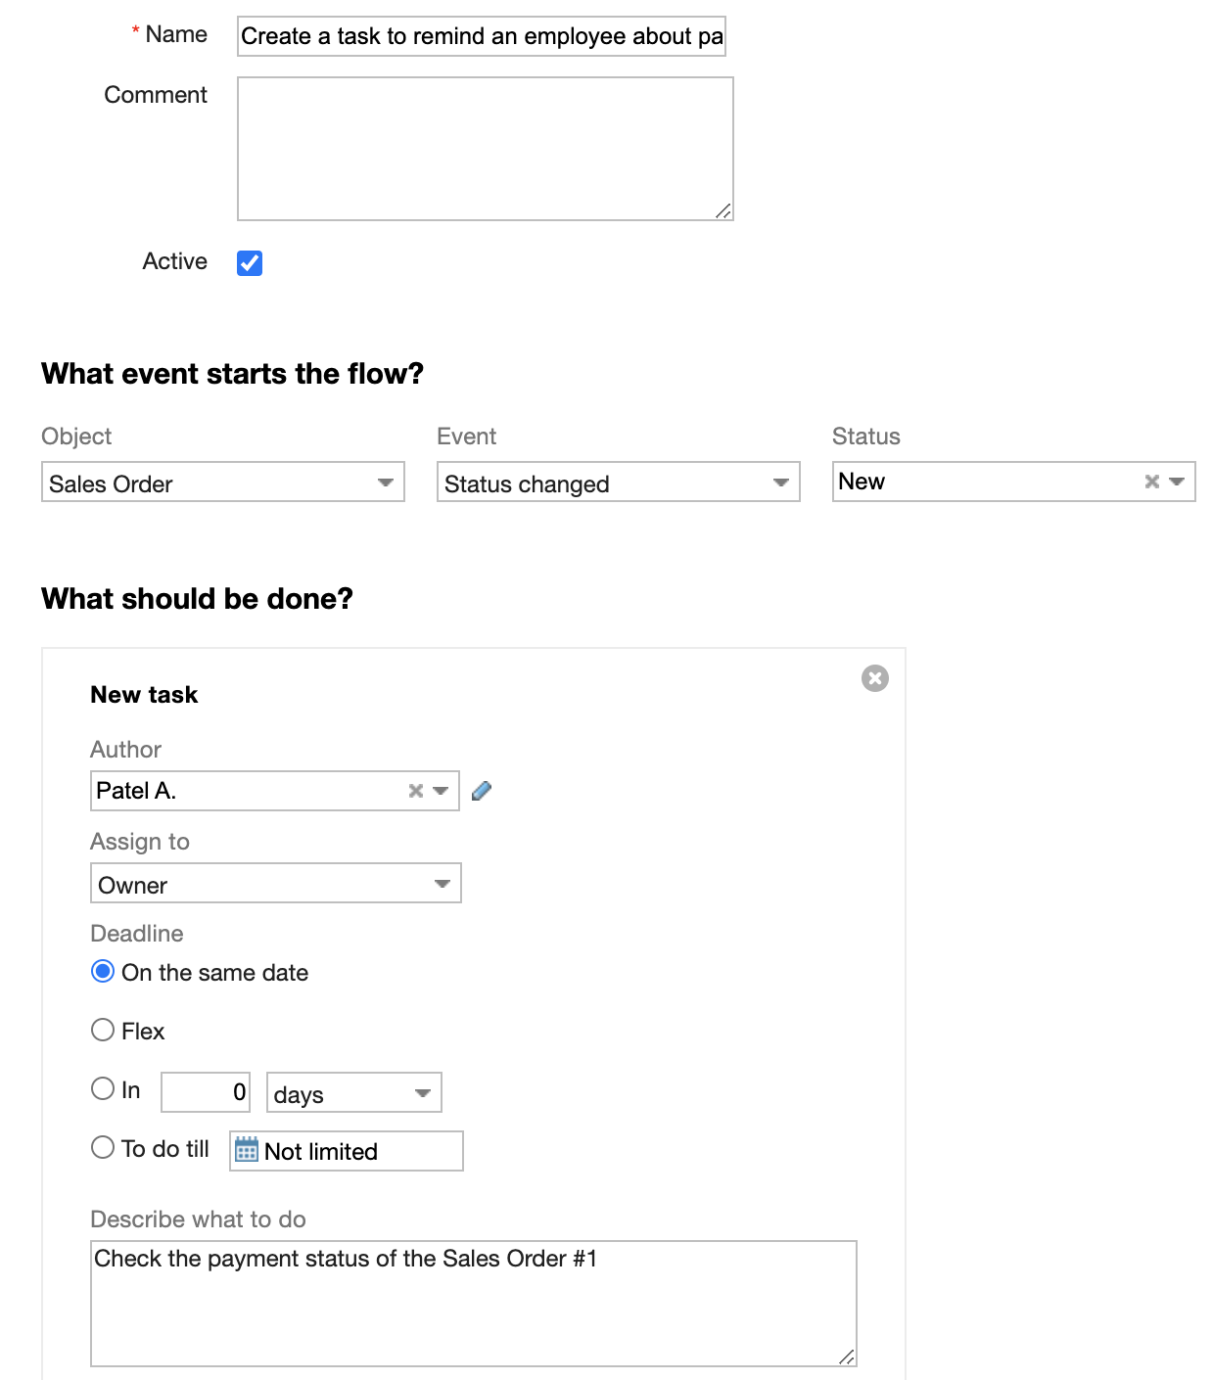Image resolution: width=1212 pixels, height=1380 pixels.
Task: Select the On the same date deadline
Action: point(103,972)
